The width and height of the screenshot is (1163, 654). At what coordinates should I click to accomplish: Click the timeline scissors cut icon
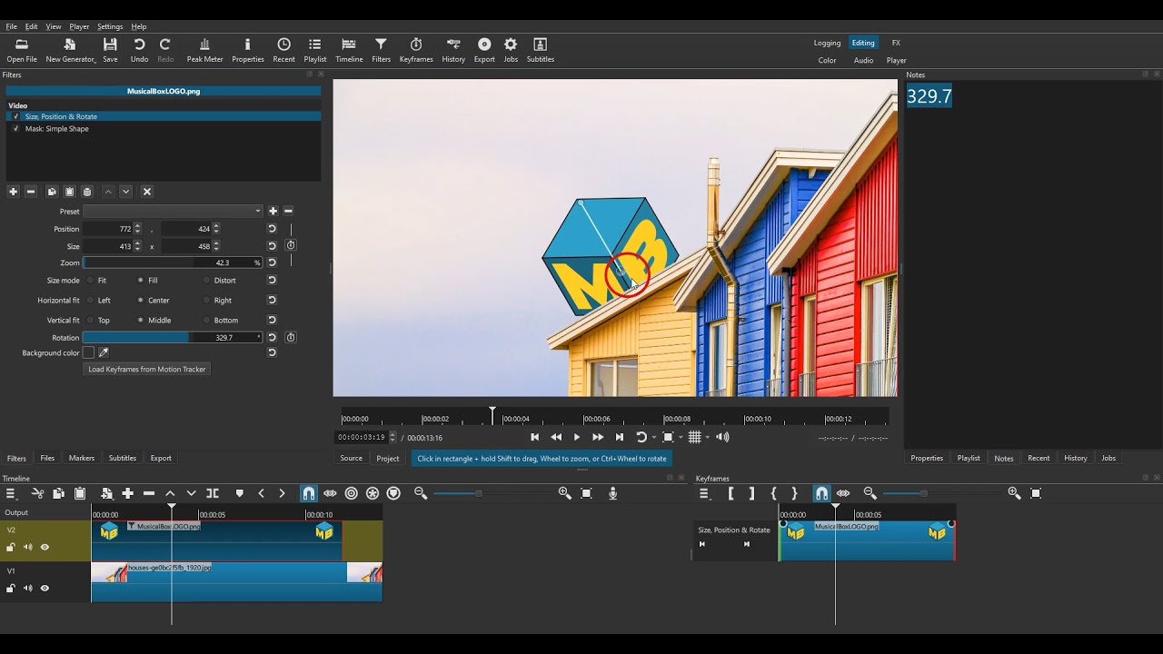click(x=37, y=493)
